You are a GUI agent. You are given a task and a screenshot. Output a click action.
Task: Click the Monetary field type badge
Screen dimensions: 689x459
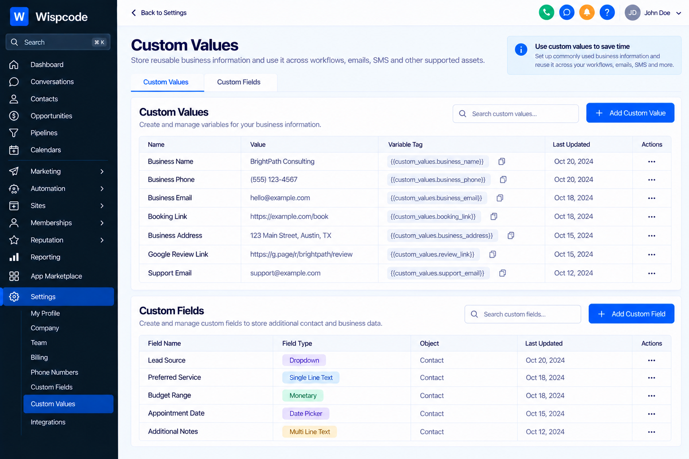coord(303,396)
